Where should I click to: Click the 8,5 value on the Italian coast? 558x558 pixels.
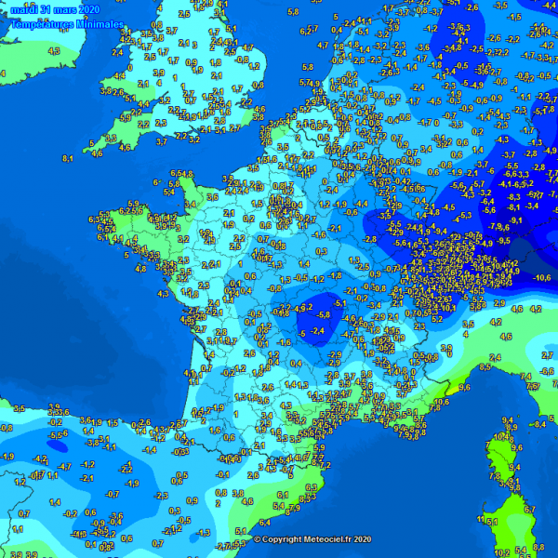tap(485, 367)
